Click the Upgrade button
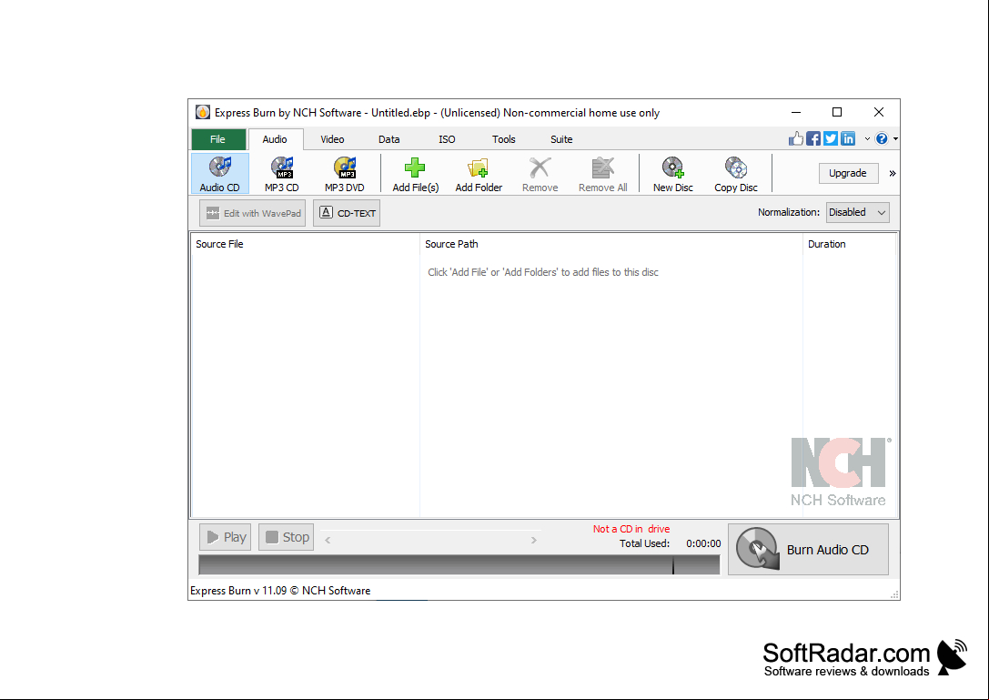Viewport: 989px width, 700px height. click(x=848, y=173)
